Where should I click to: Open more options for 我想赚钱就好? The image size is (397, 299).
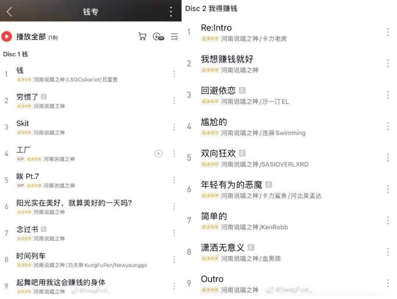coord(388,63)
